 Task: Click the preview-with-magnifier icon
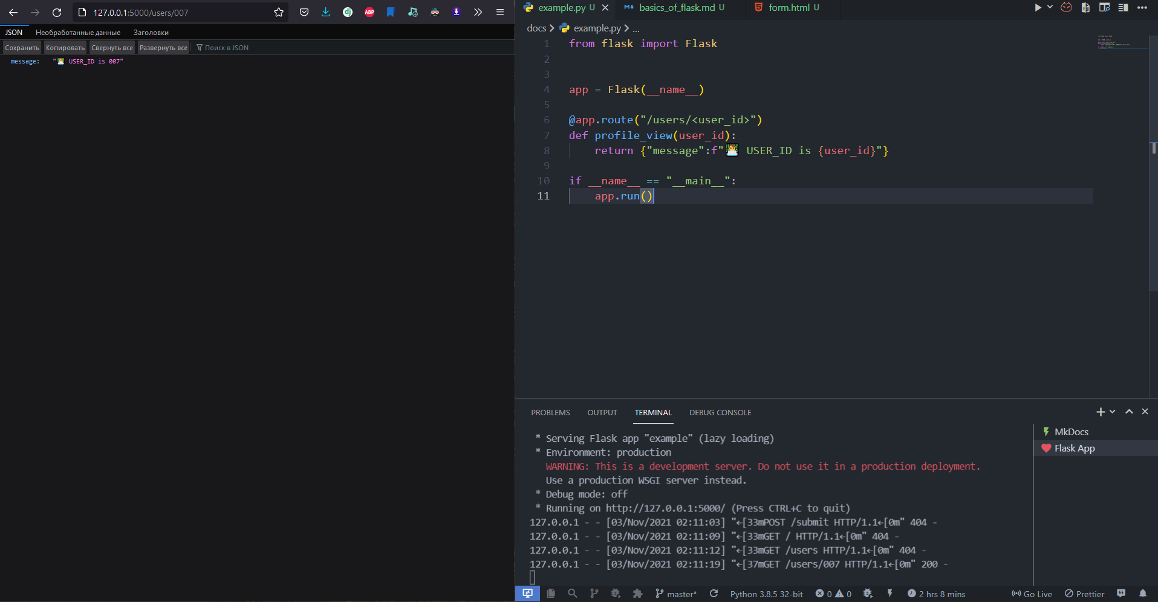(1104, 8)
